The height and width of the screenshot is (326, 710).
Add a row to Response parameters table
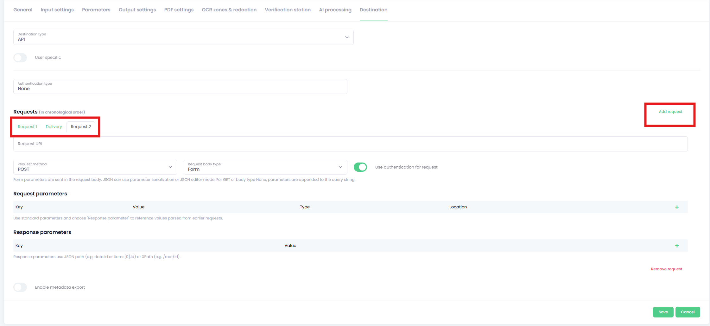point(677,246)
